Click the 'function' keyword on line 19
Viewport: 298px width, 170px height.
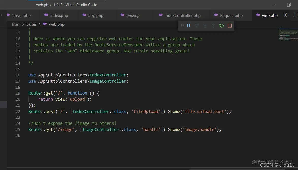click(x=77, y=93)
